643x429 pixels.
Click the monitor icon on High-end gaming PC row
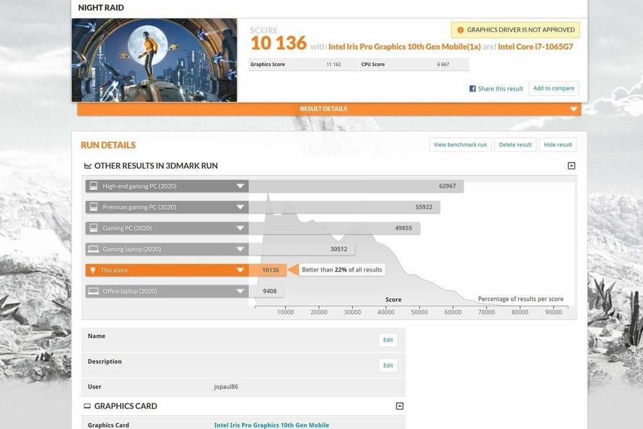[x=94, y=186]
